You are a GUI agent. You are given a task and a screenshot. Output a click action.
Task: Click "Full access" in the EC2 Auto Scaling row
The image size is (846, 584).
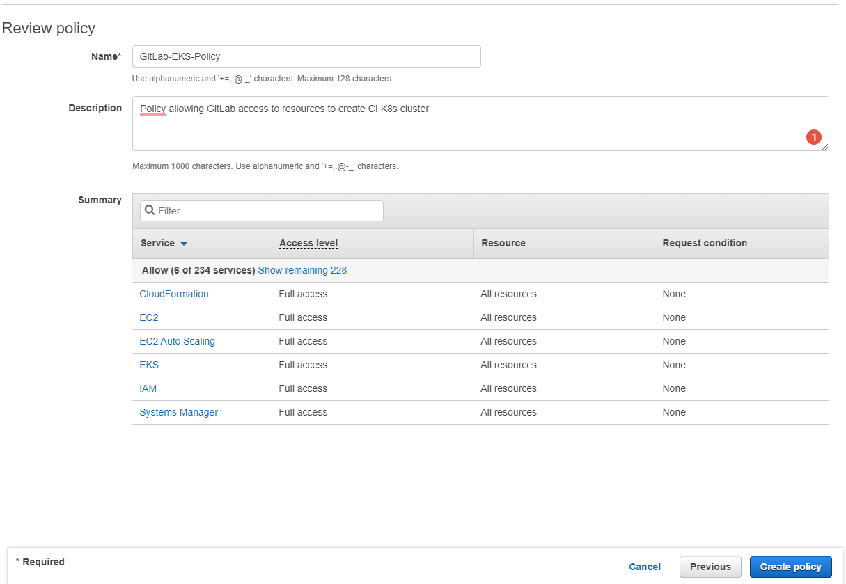[303, 341]
